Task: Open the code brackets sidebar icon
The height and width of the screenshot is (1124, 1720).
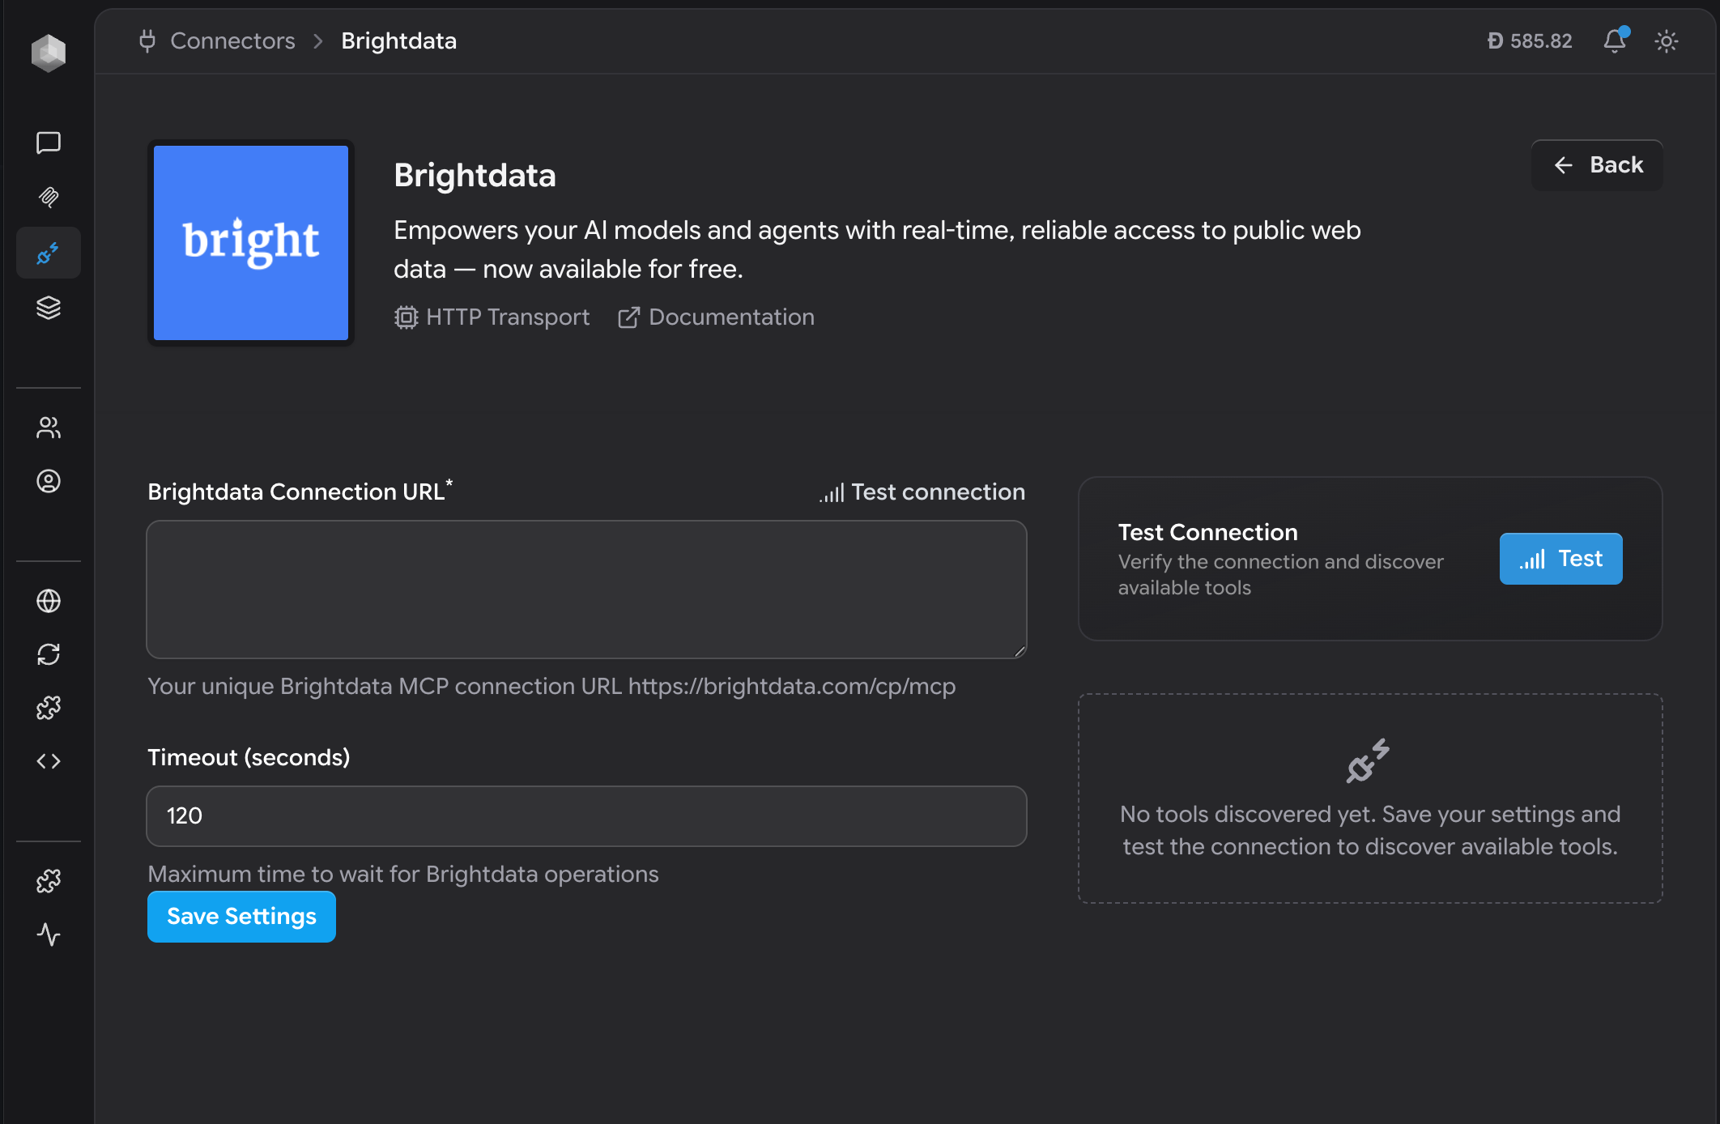Action: (49, 761)
